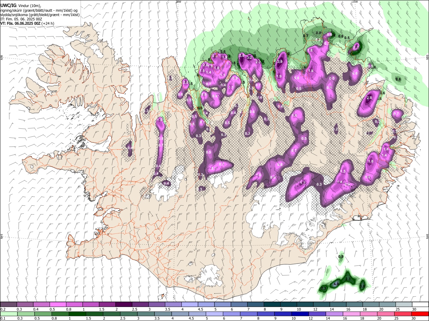
Task: Click the dusty purple swatch labeled 0.2
Action: tap(8, 304)
